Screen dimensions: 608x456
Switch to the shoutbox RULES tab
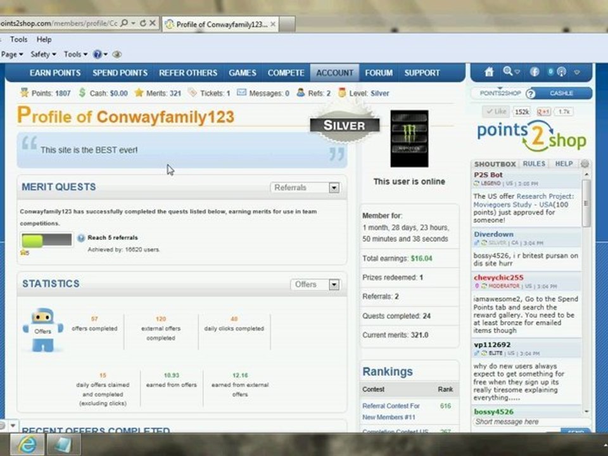tap(534, 163)
